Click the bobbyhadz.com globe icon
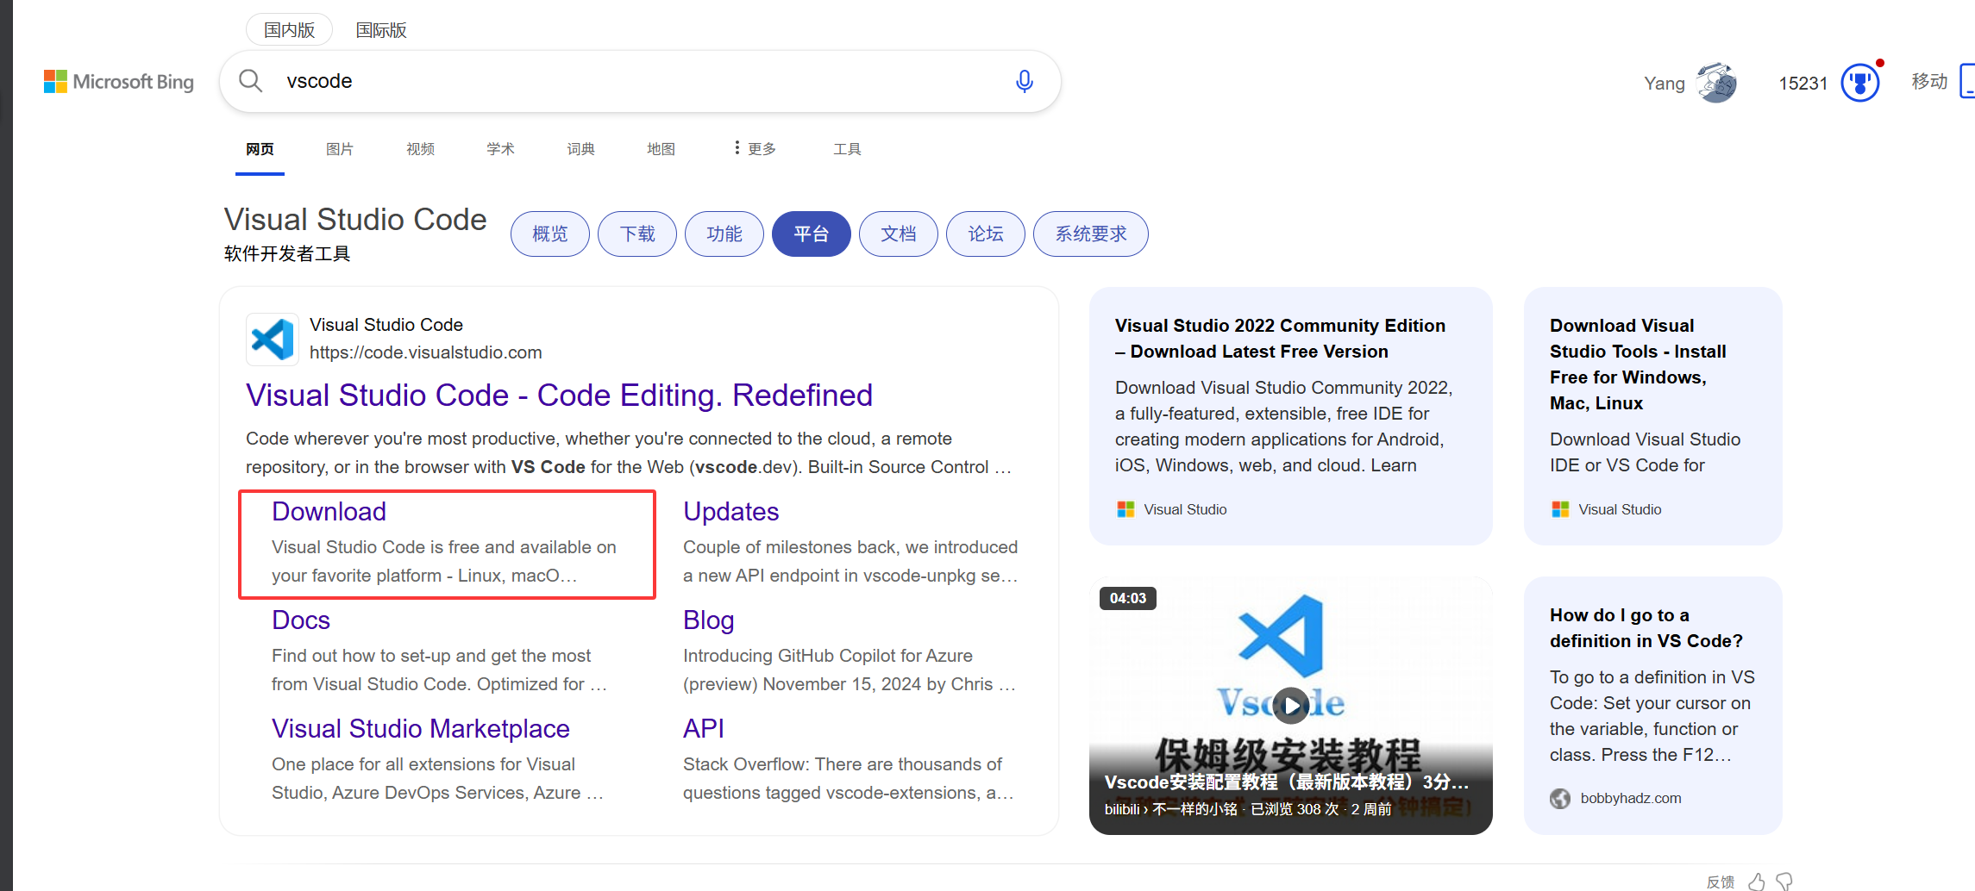1975x891 pixels. 1560,799
